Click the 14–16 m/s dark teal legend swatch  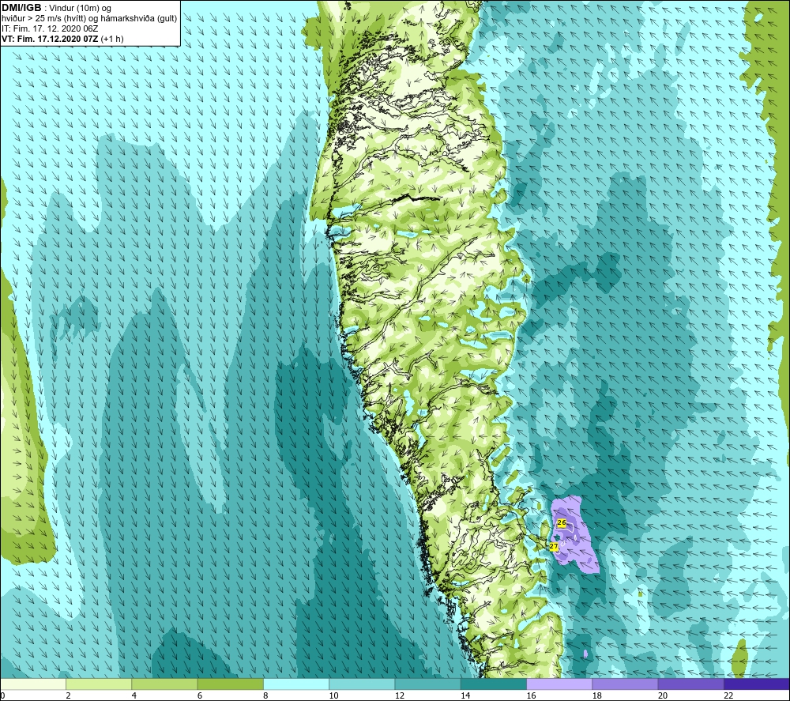pyautogui.click(x=494, y=684)
